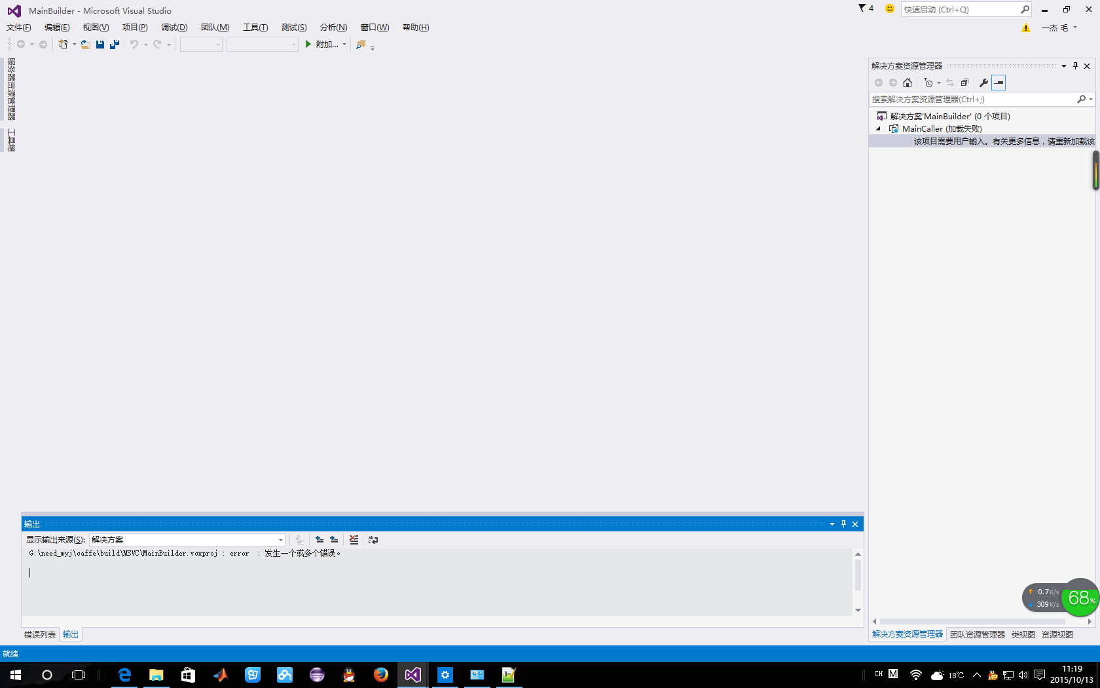
Task: Click the Quick Launch search box
Action: 966,9
